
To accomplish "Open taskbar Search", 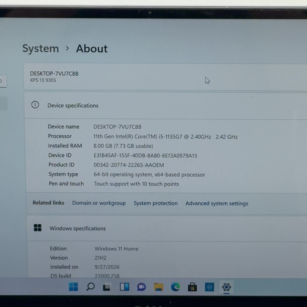I will point(90,287).
